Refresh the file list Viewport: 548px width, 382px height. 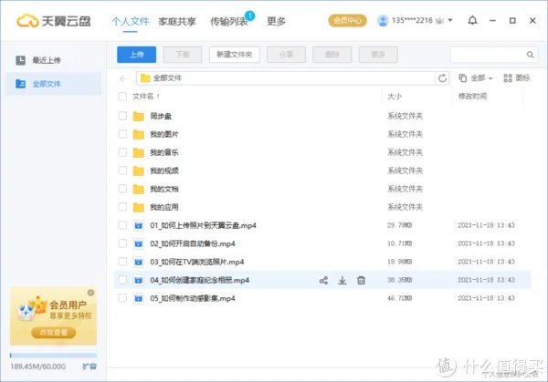click(x=442, y=78)
